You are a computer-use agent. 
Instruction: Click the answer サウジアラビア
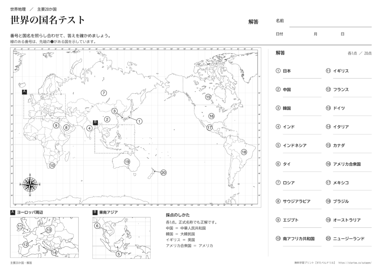[297, 201]
